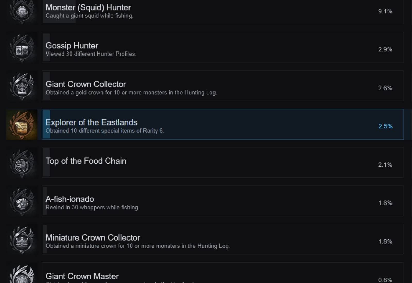Viewport: 412px width, 283px height.
Task: Select the Explorer of the Eastlands title
Action: (91, 122)
